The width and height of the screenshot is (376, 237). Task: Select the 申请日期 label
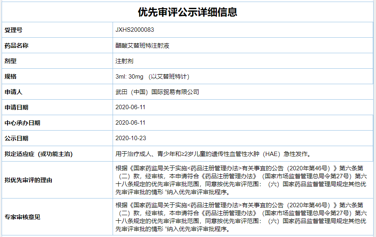16,108
